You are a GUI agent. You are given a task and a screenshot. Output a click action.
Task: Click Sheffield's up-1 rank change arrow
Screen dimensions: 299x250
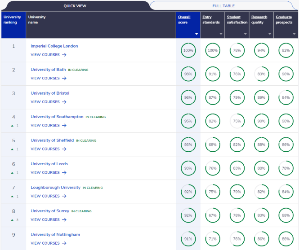point(12,149)
